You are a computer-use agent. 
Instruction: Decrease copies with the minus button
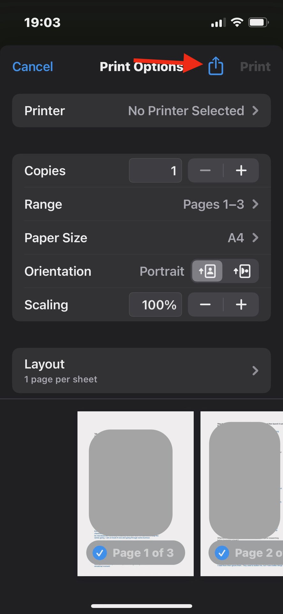pyautogui.click(x=205, y=170)
